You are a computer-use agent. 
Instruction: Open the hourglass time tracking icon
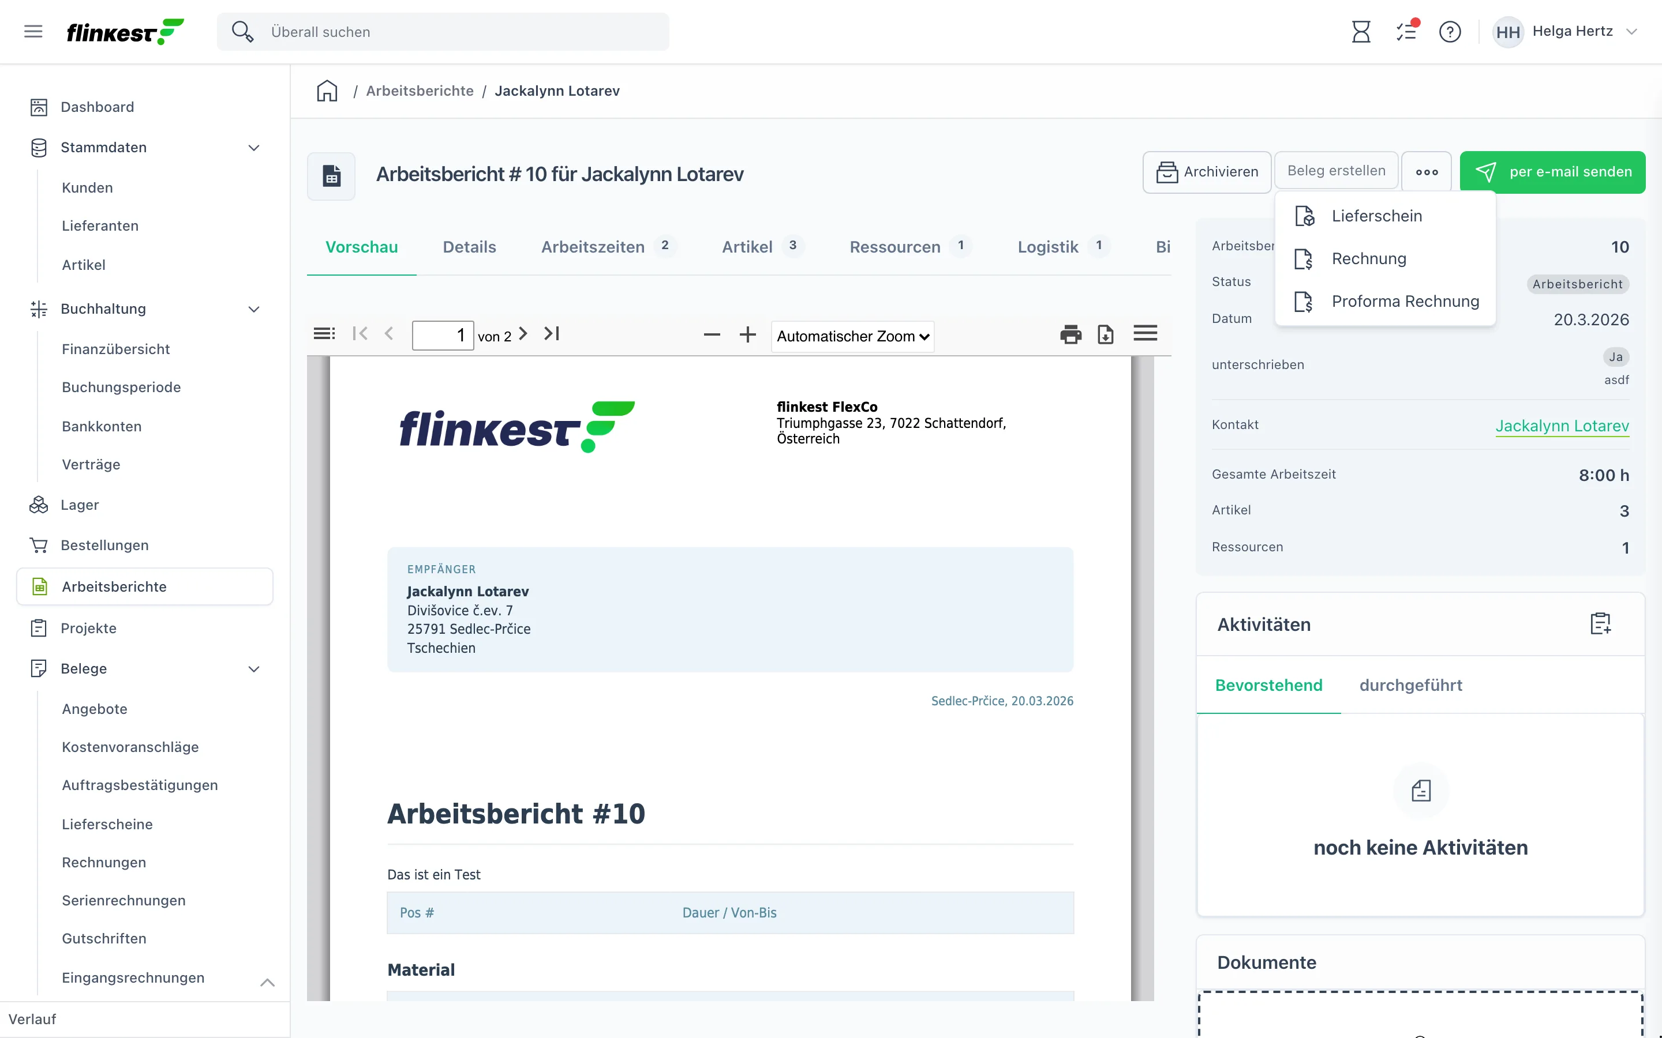(x=1361, y=32)
